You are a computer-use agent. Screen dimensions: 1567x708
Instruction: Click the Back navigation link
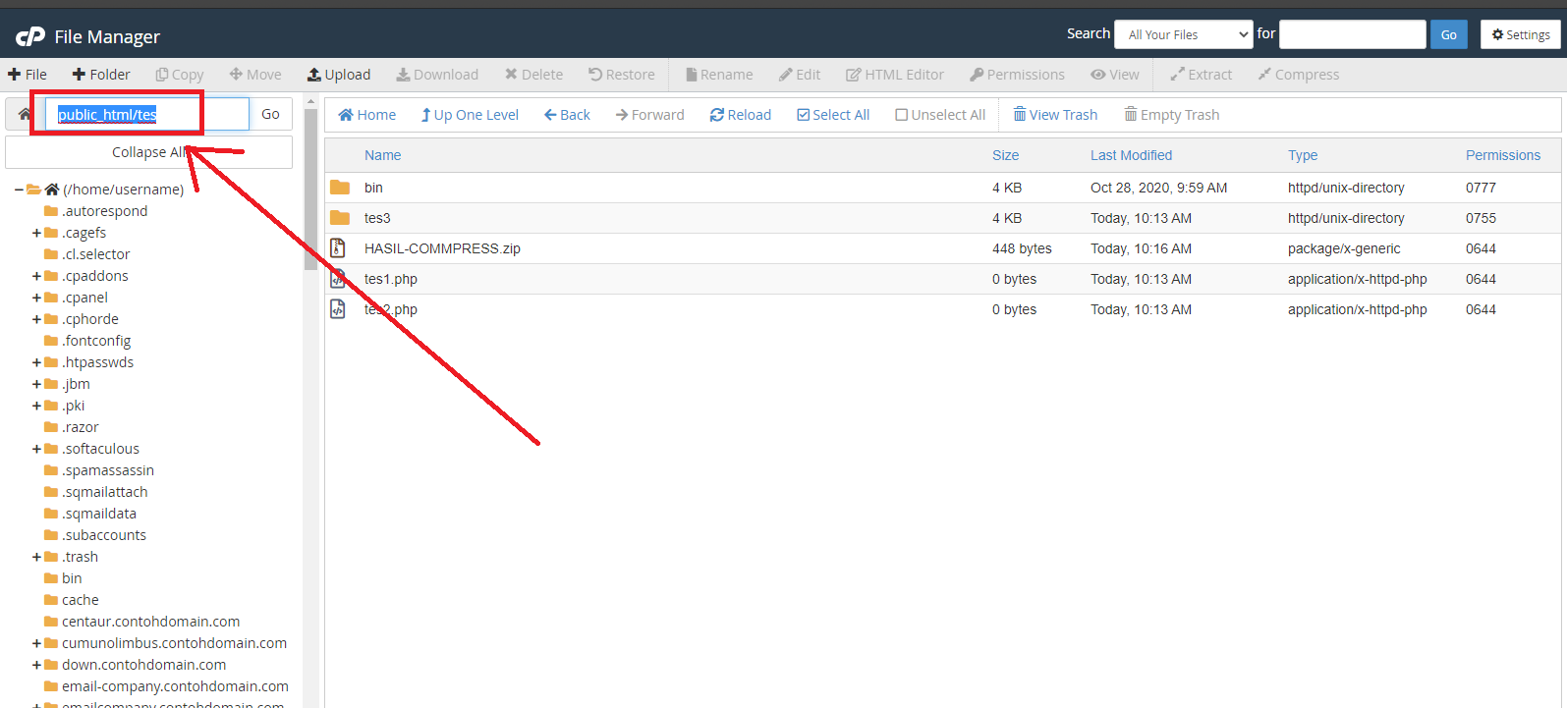568,115
